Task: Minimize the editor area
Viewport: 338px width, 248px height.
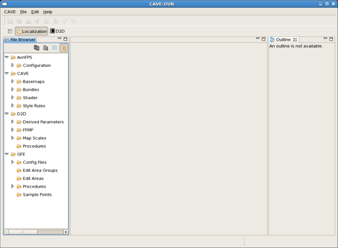Action: click(x=257, y=38)
